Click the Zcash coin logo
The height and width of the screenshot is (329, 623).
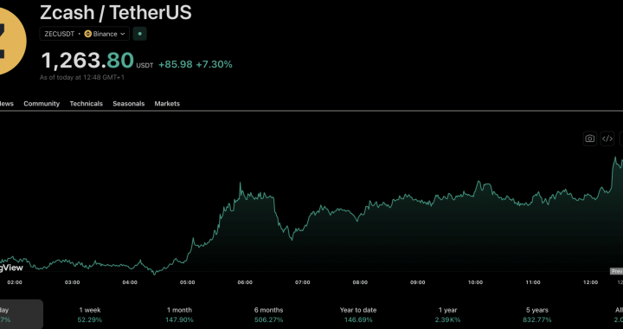(x=12, y=41)
